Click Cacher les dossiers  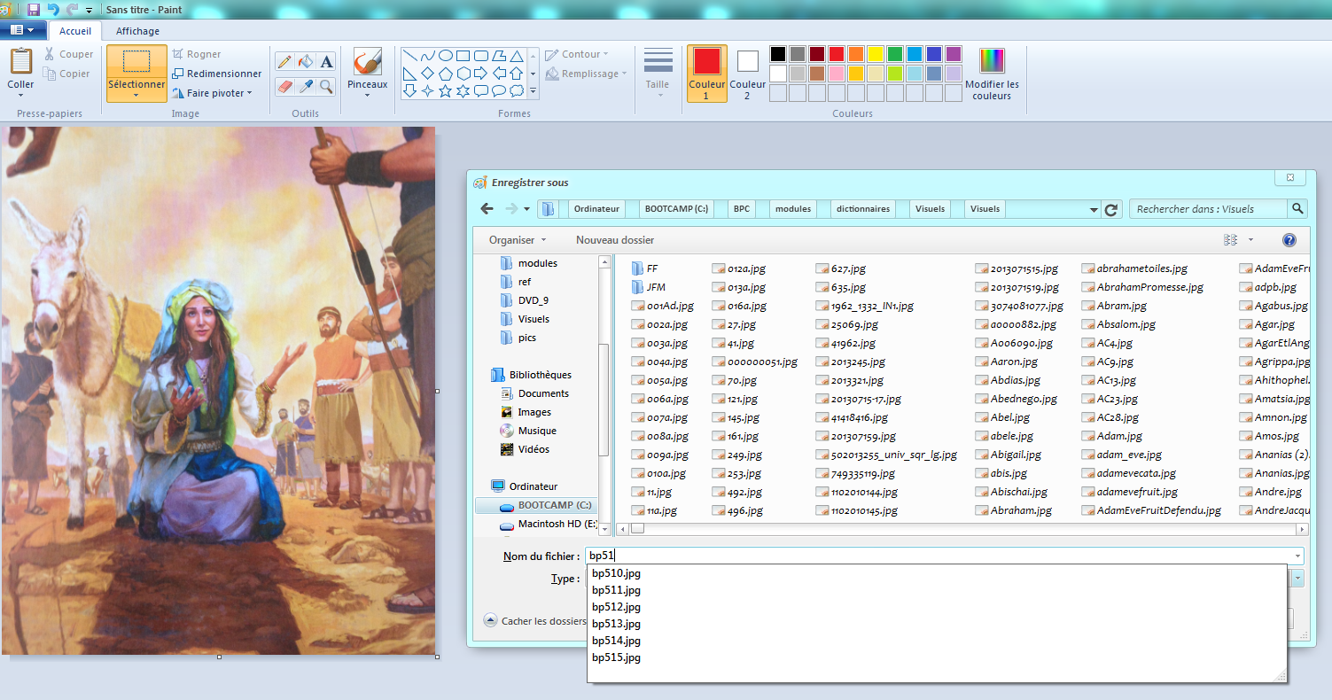click(535, 621)
